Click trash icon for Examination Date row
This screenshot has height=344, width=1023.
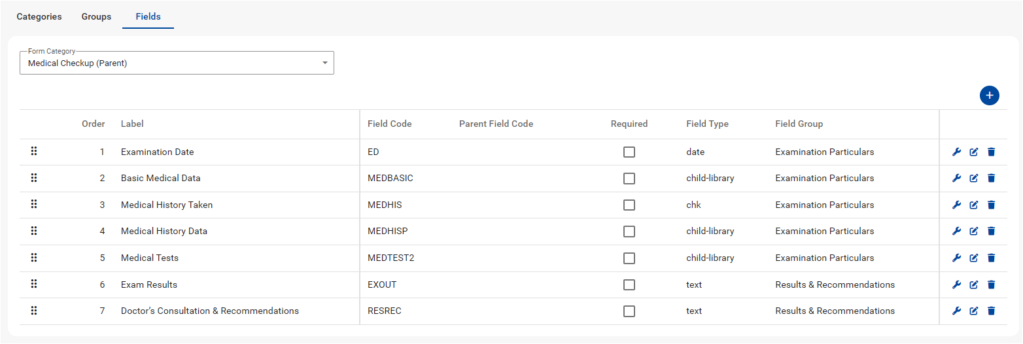point(991,152)
